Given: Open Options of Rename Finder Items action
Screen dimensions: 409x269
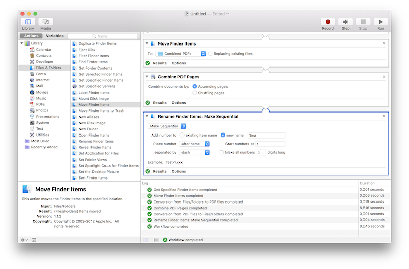Looking at the screenshot, I should click(x=178, y=172).
